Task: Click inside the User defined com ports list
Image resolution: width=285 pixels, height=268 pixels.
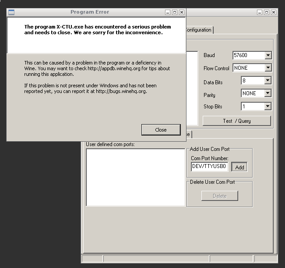Action: point(136,178)
